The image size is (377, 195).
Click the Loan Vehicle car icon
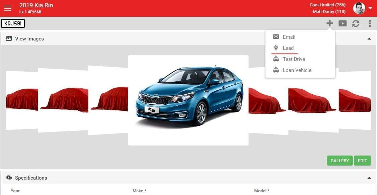(x=276, y=70)
